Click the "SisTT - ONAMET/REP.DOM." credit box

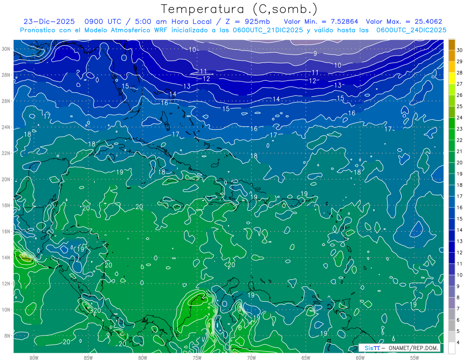point(399,348)
